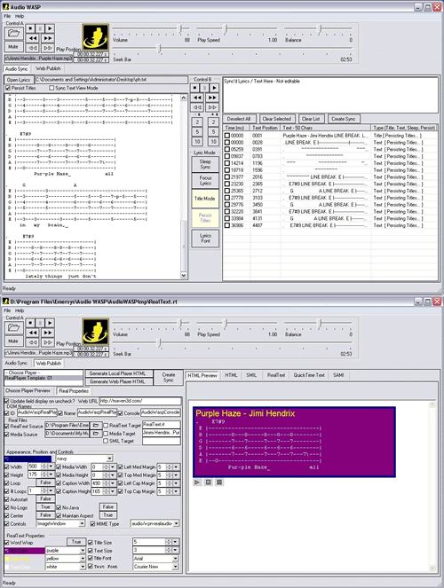Viewport: 444px width, 588px height.
Task: Play audio in the top window's Control A
Action: pos(50,28)
